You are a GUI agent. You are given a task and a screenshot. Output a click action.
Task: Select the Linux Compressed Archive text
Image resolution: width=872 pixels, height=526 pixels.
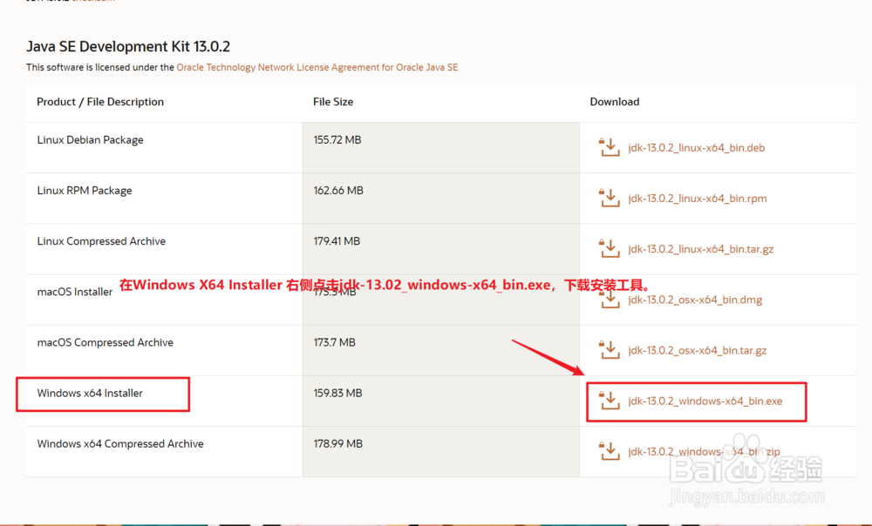pyautogui.click(x=101, y=241)
